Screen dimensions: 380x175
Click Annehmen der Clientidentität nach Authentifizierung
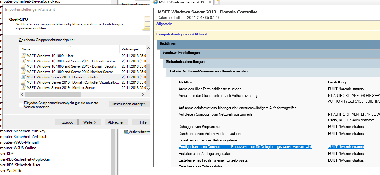218,96
